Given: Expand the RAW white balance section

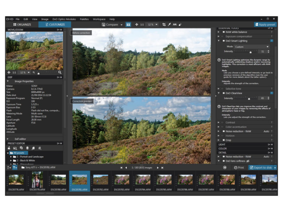Looking at the screenshot, I should (219, 32).
